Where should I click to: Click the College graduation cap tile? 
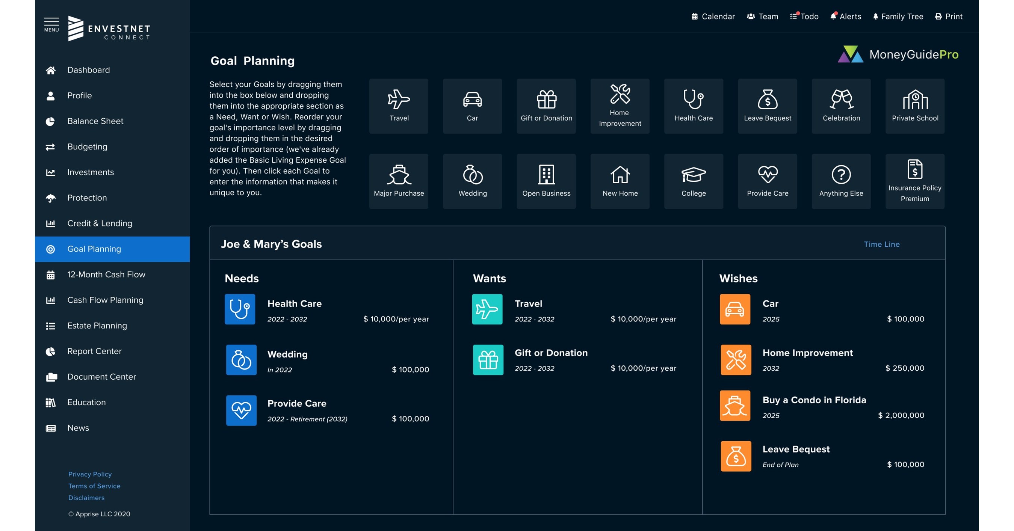pos(693,181)
